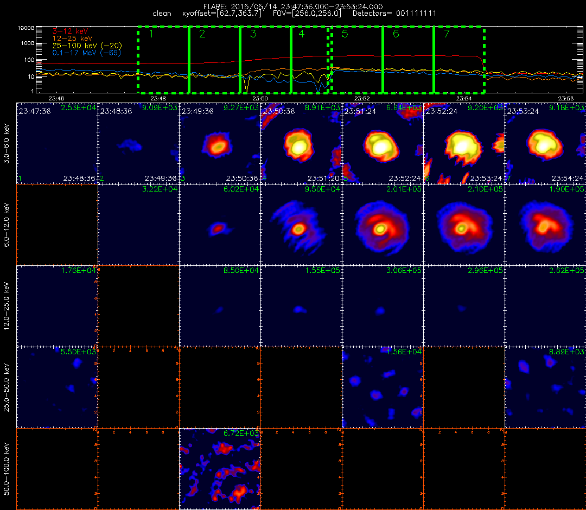The height and width of the screenshot is (510, 586).
Task: Click the 'clean' algorithm label
Action: point(162,14)
